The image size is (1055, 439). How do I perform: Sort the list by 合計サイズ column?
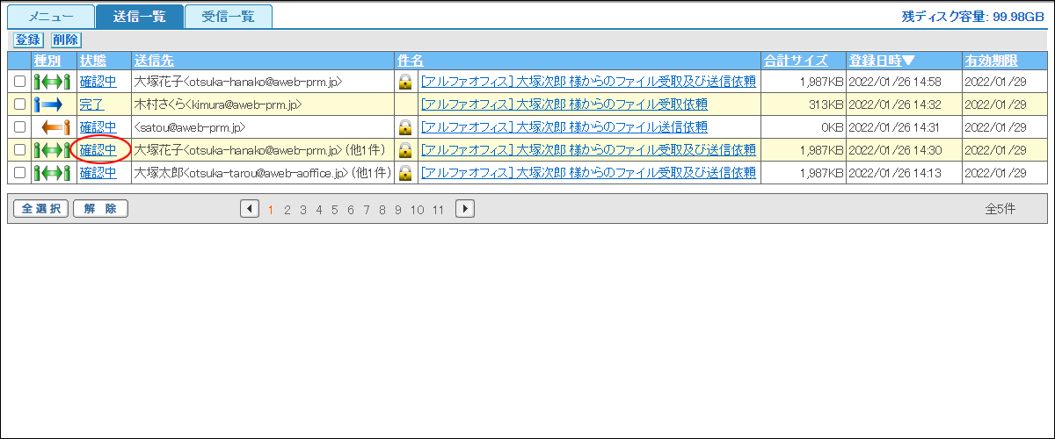point(795,61)
